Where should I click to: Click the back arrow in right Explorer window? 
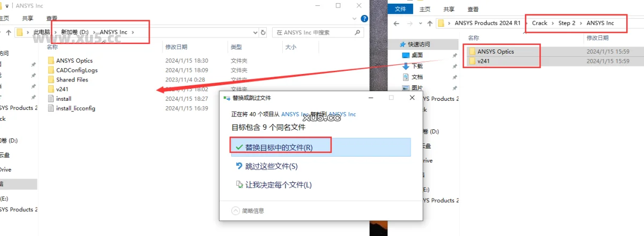396,24
